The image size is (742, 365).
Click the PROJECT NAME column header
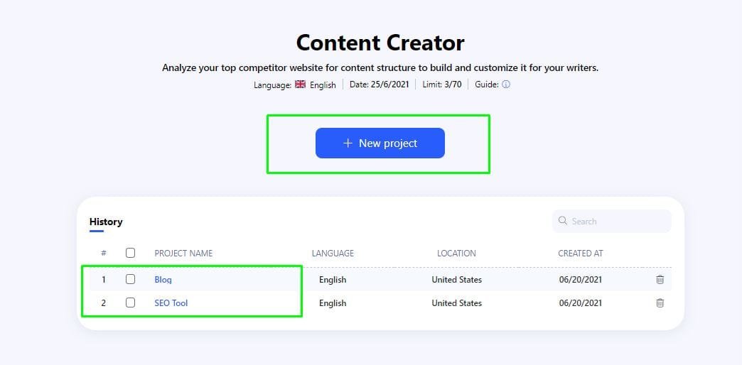[x=183, y=254]
